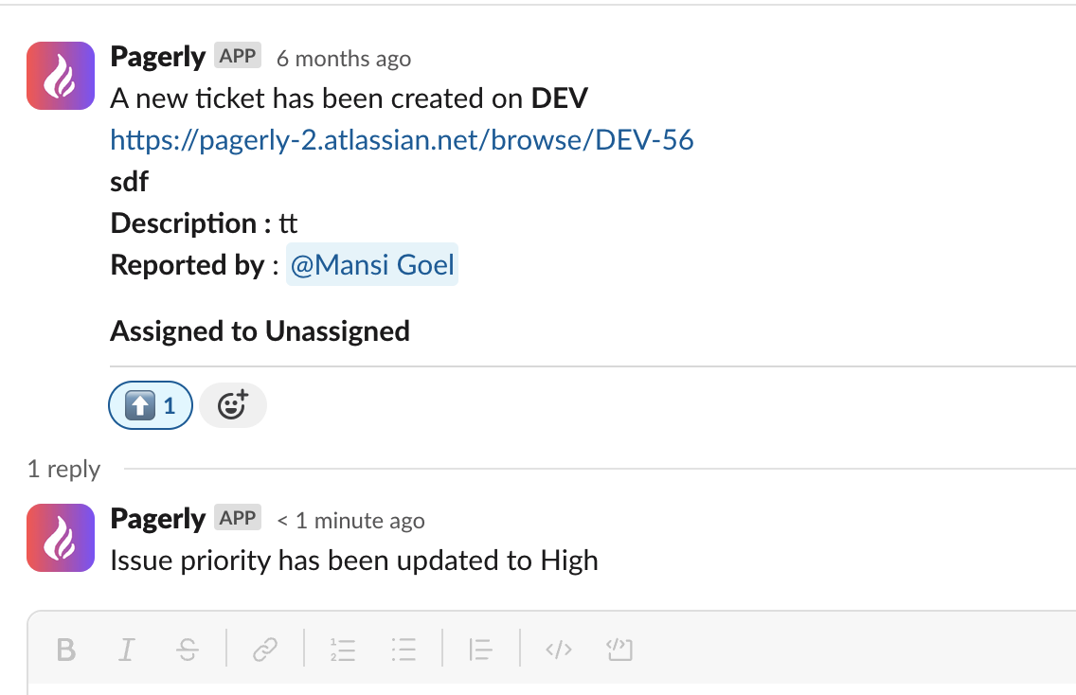Insert a link from the composer toolbar

click(265, 649)
